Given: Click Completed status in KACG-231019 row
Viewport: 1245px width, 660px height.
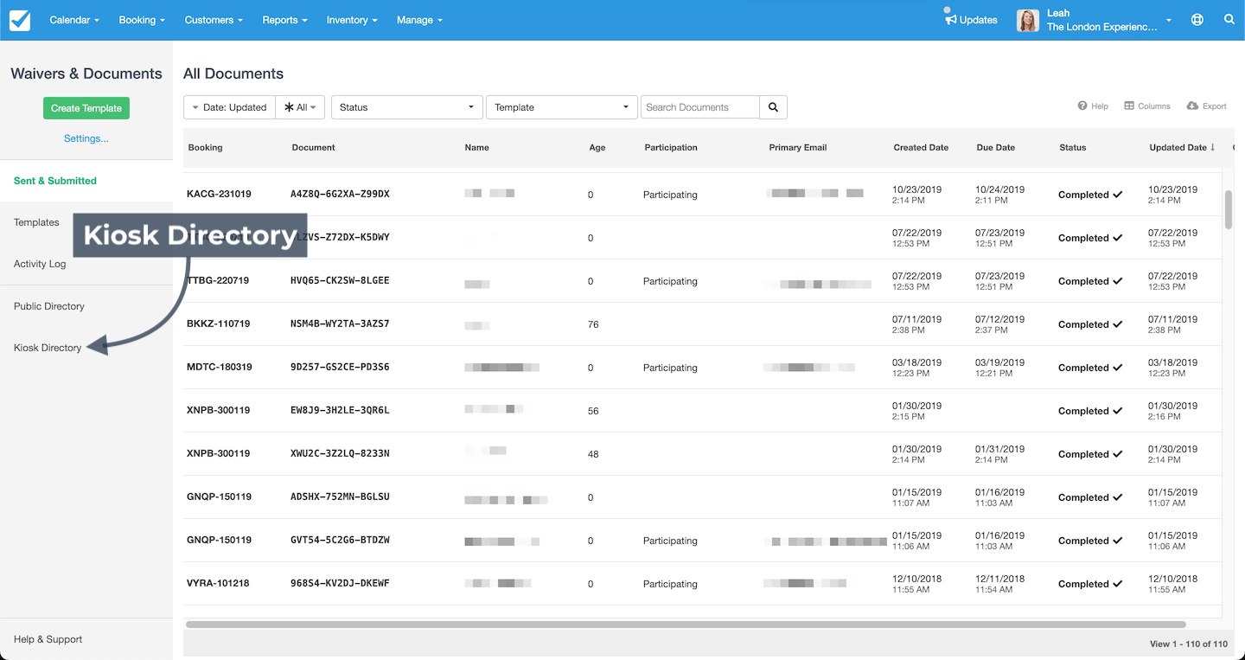Looking at the screenshot, I should point(1090,195).
